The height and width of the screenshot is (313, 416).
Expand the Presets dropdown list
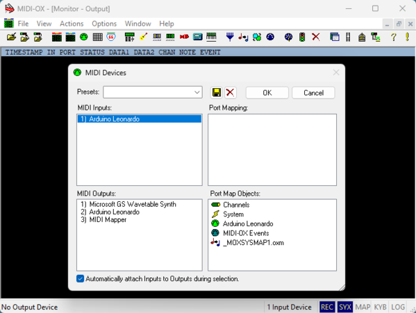coord(197,92)
